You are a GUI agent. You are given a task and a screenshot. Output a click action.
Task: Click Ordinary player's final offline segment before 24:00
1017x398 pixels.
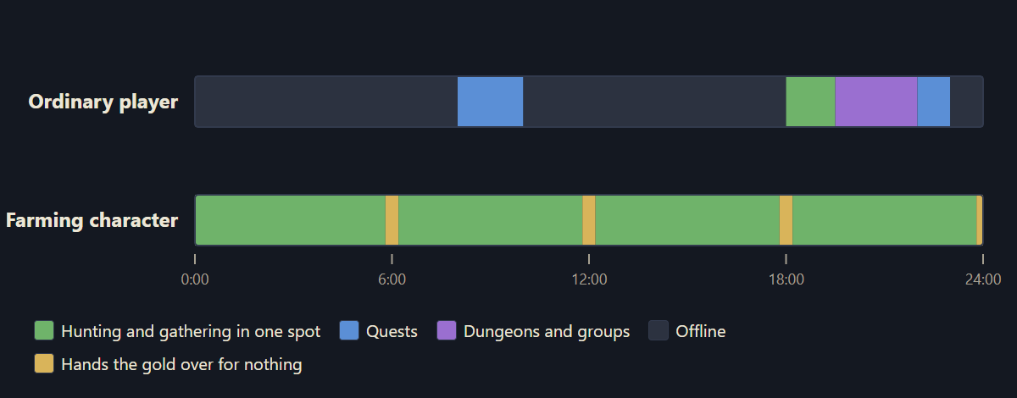coord(966,102)
